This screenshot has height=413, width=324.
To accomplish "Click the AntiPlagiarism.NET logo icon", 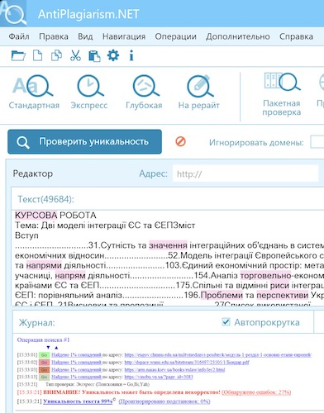I will pos(13,13).
